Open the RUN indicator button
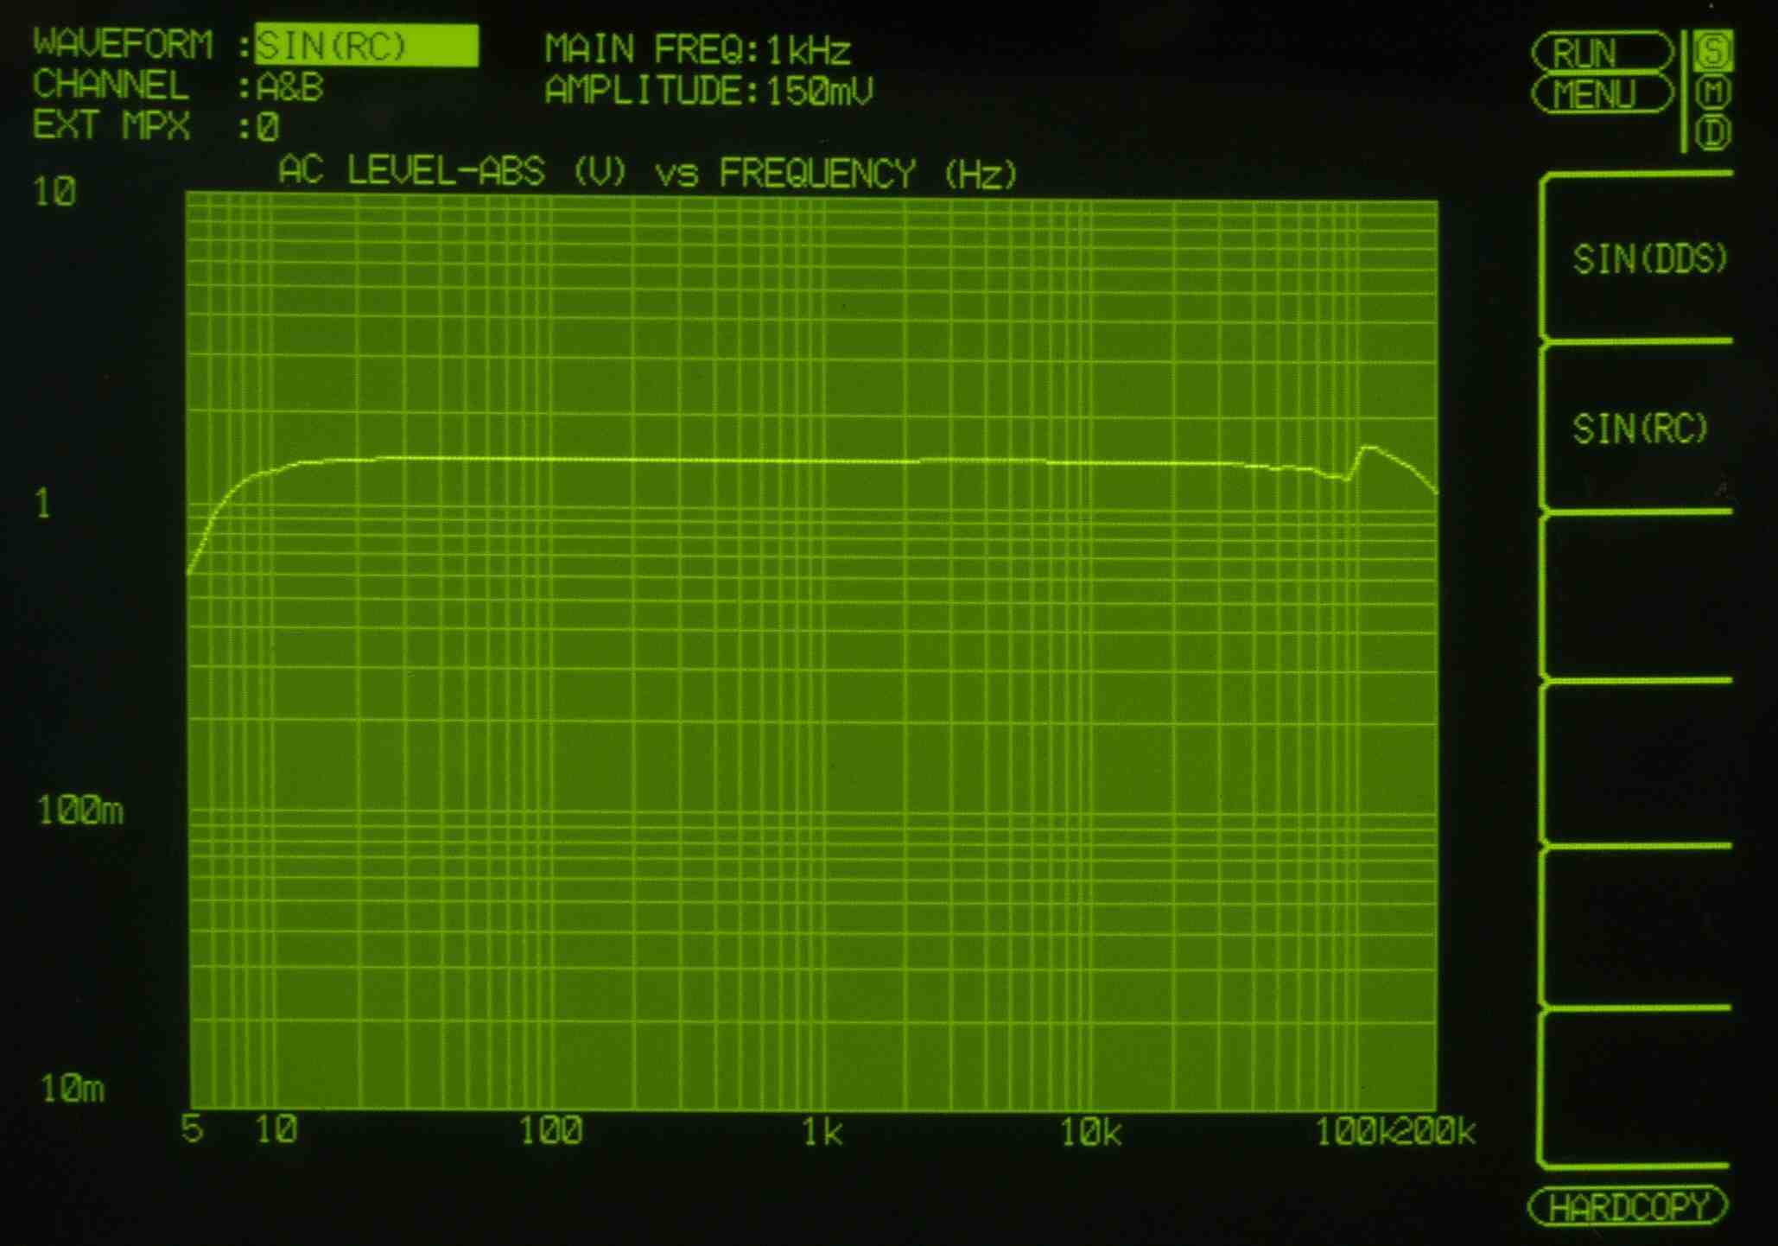Image resolution: width=1778 pixels, height=1246 pixels. (x=1603, y=52)
